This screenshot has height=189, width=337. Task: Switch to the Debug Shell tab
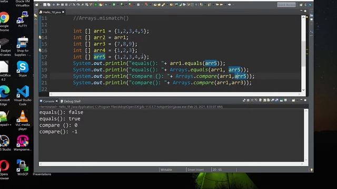pyautogui.click(x=71, y=101)
